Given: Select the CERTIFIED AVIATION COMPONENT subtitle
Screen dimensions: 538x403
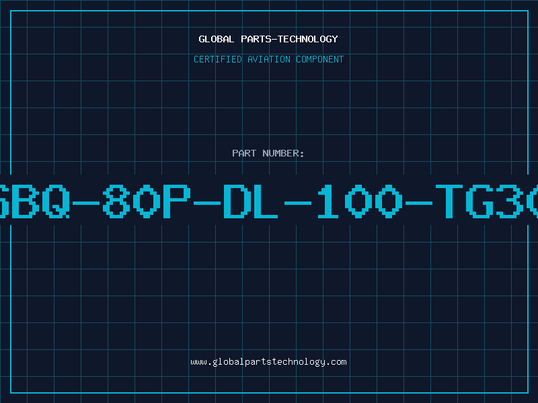Looking at the screenshot, I should point(268,59).
